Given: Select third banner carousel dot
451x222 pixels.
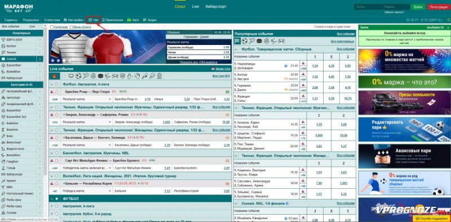Looking at the screenshot, I should pyautogui.click(x=64, y=61).
